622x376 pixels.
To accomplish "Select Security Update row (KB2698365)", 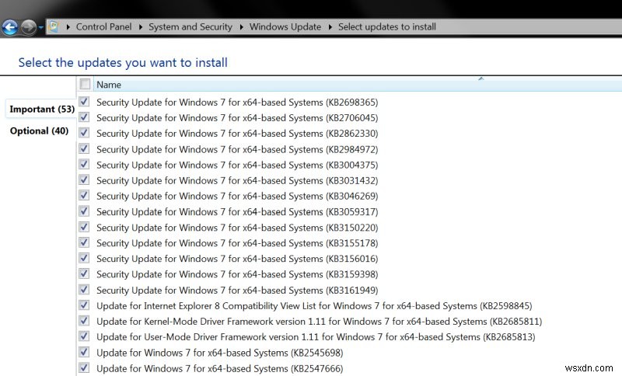I will tap(237, 103).
